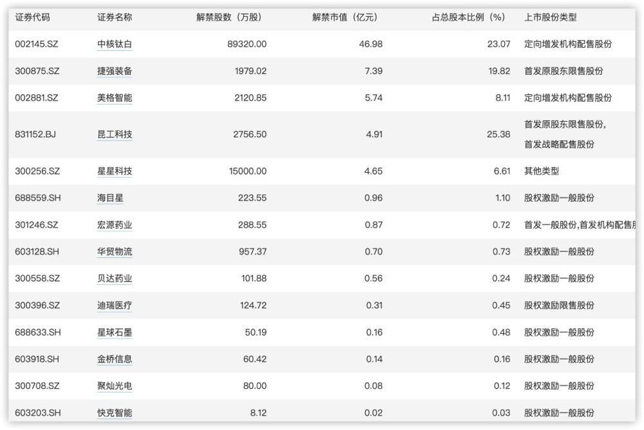Open the 捷强装备 stock link
This screenshot has height=430, width=644.
coord(115,71)
